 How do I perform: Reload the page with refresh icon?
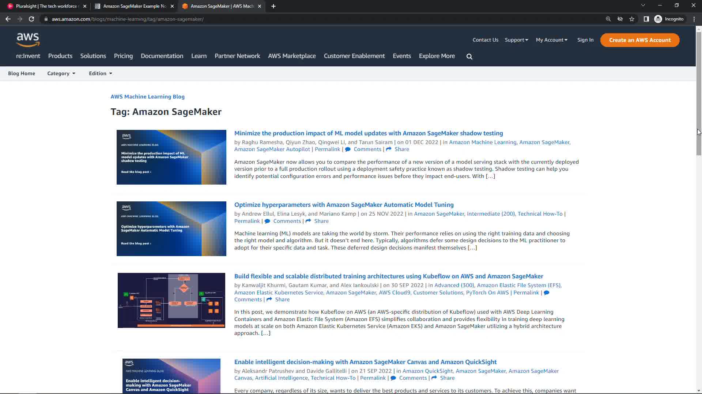pyautogui.click(x=31, y=19)
